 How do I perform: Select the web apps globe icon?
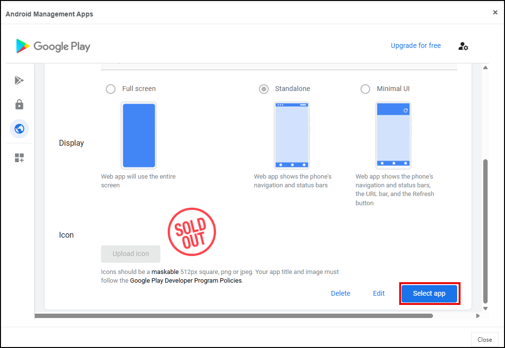pyautogui.click(x=19, y=129)
